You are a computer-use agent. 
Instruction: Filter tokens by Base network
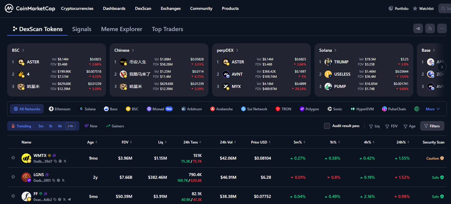click(x=110, y=109)
